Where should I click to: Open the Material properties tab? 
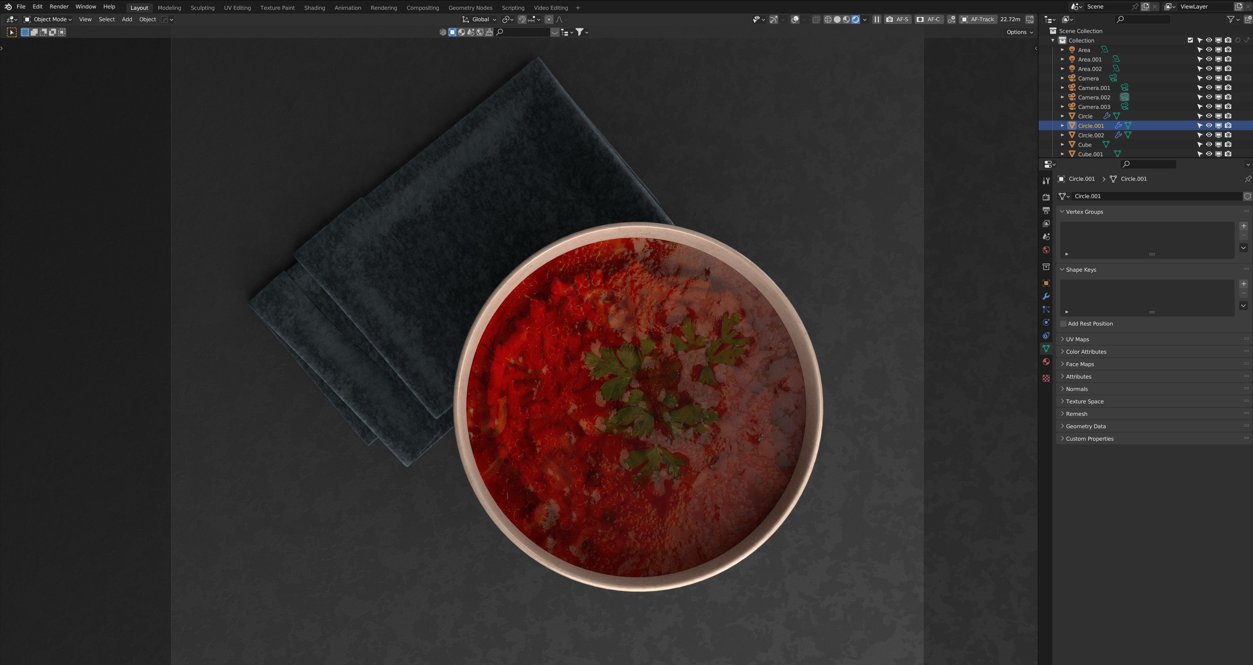[x=1046, y=362]
